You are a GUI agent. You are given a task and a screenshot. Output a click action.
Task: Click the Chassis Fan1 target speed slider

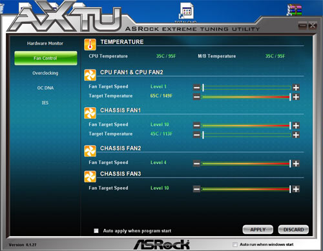coord(246,125)
